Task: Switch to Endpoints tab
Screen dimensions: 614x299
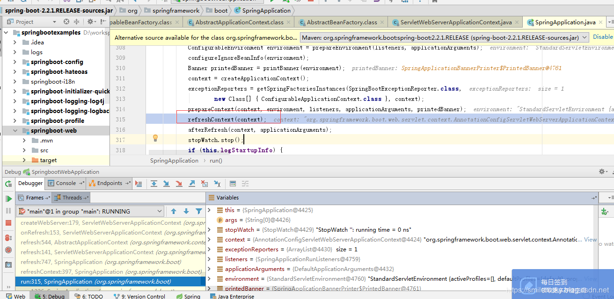Action: click(110, 184)
